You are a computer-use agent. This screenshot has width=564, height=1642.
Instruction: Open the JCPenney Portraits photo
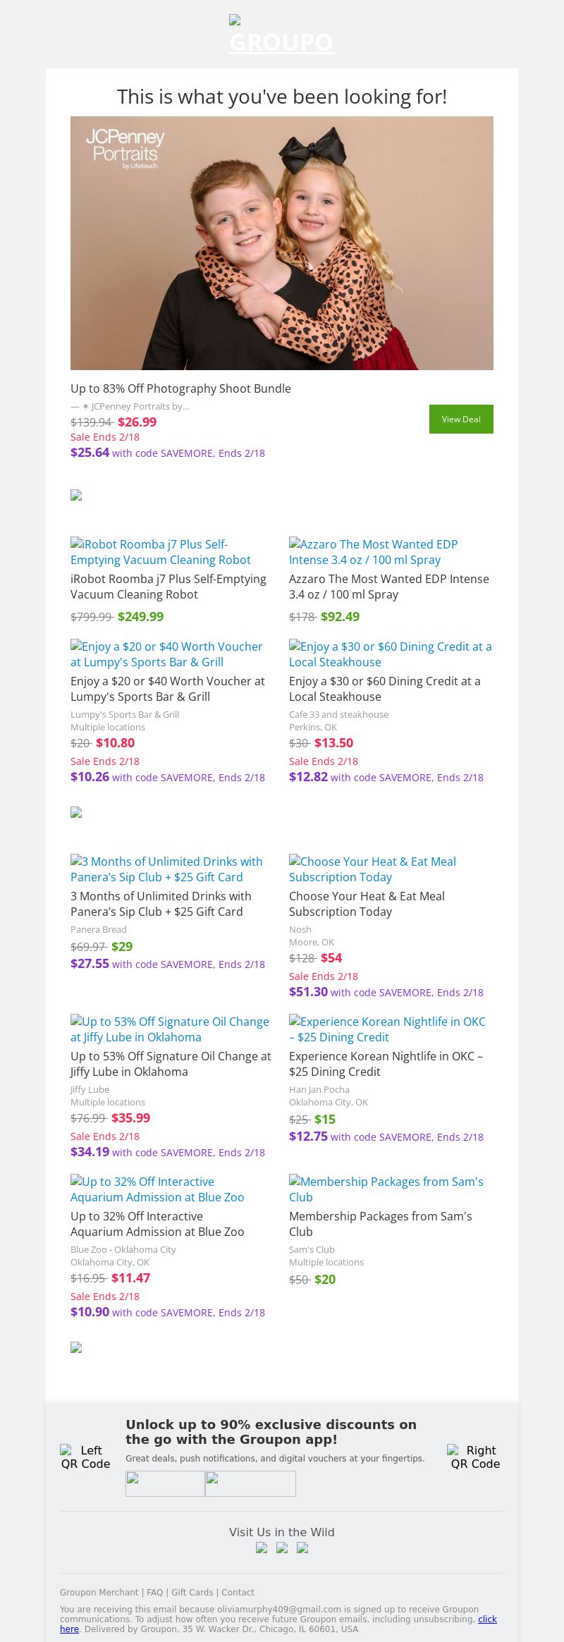(x=282, y=243)
